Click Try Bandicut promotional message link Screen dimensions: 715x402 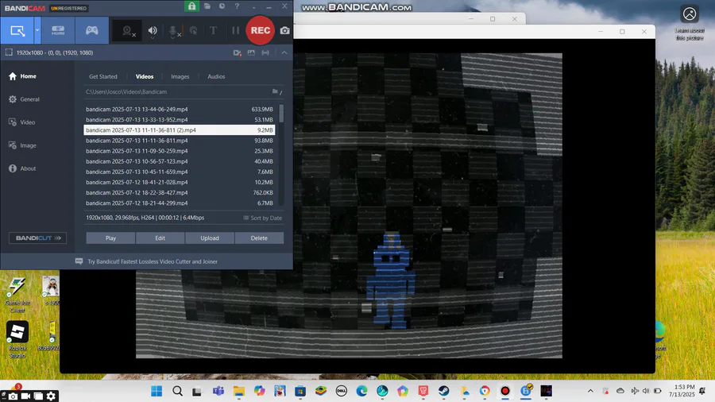pyautogui.click(x=153, y=261)
